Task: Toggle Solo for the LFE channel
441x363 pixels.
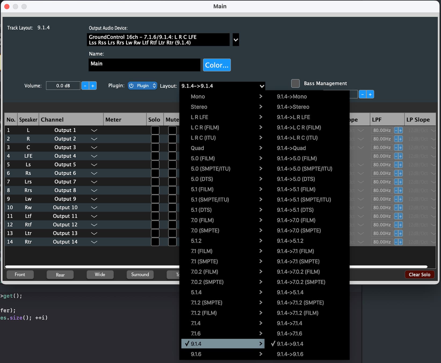Action: [x=155, y=156]
